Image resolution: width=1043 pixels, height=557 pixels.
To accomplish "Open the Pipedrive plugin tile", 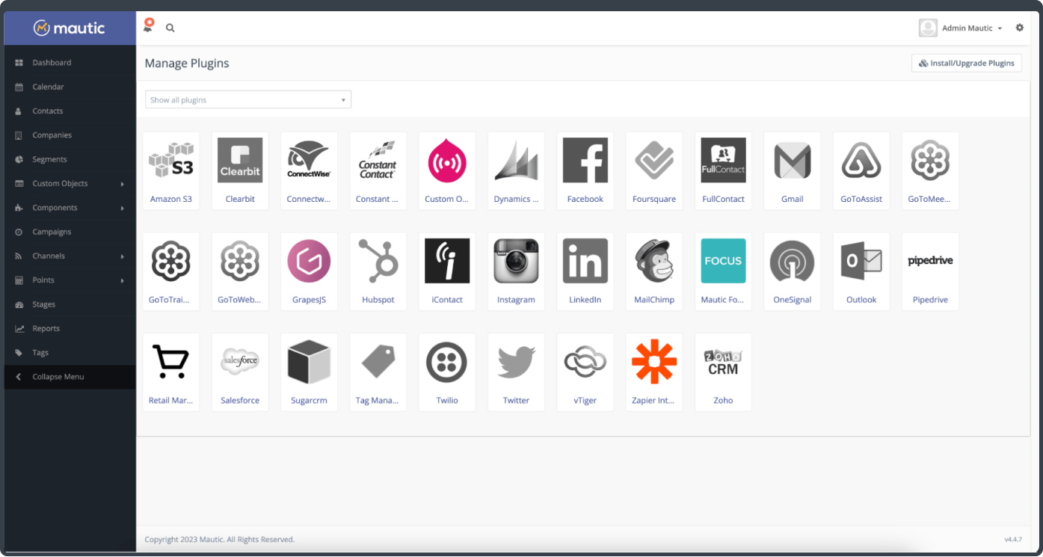I will 930,271.
